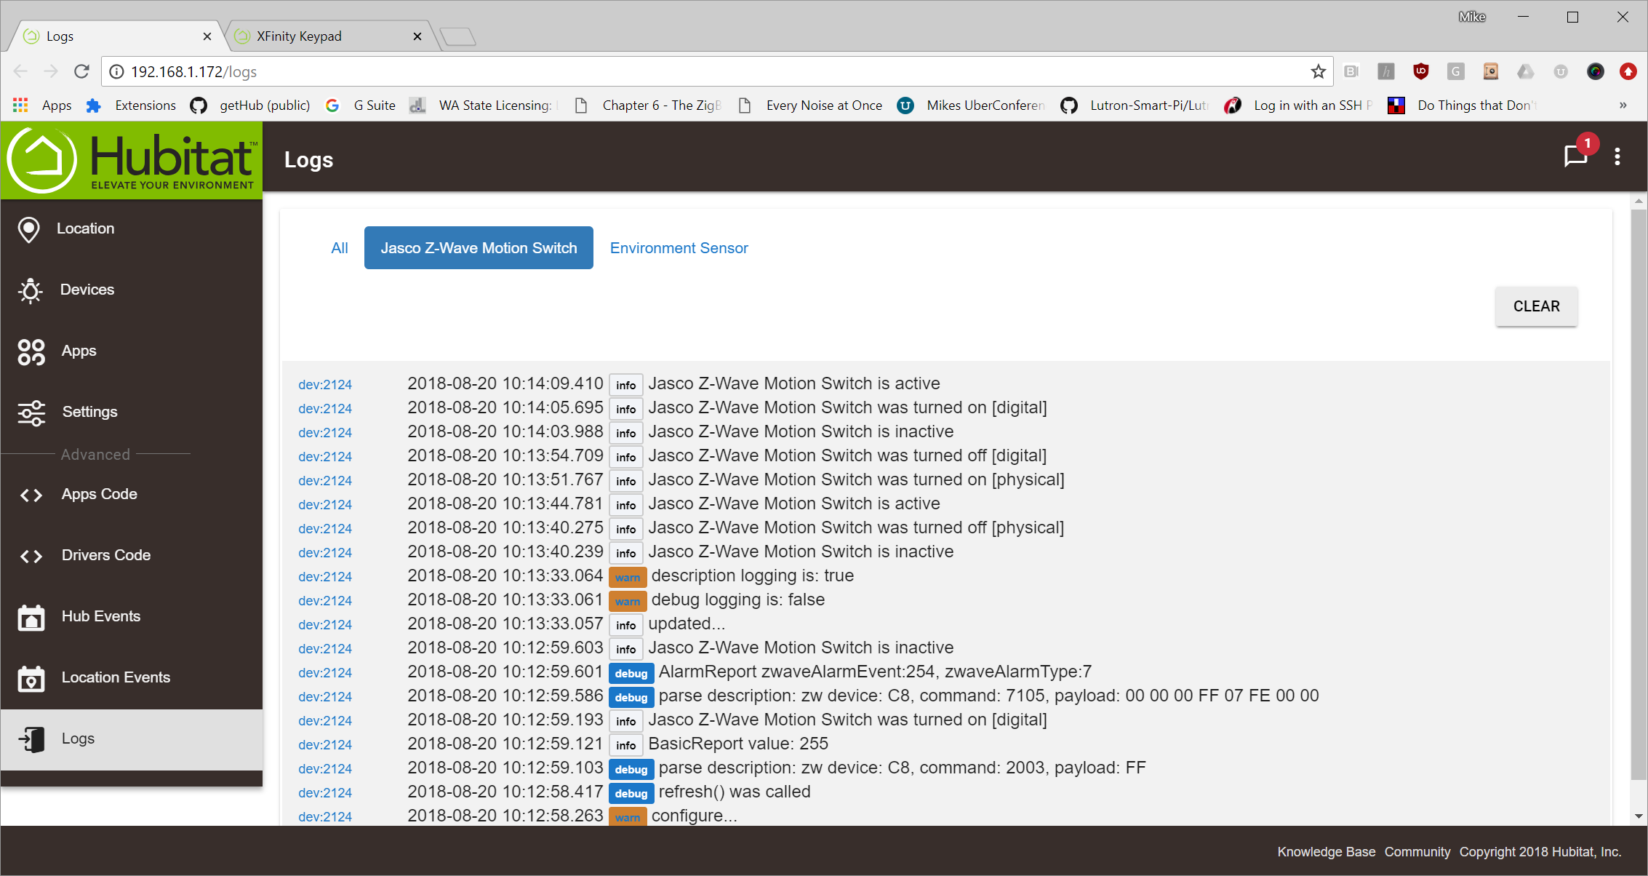Viewport: 1648px width, 876px height.
Task: Click the Hubitat logo
Action: pyautogui.click(x=132, y=160)
